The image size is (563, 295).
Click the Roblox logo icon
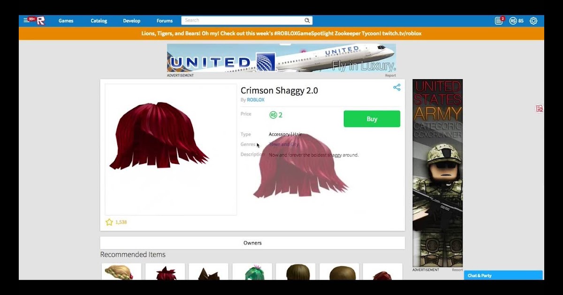point(41,21)
